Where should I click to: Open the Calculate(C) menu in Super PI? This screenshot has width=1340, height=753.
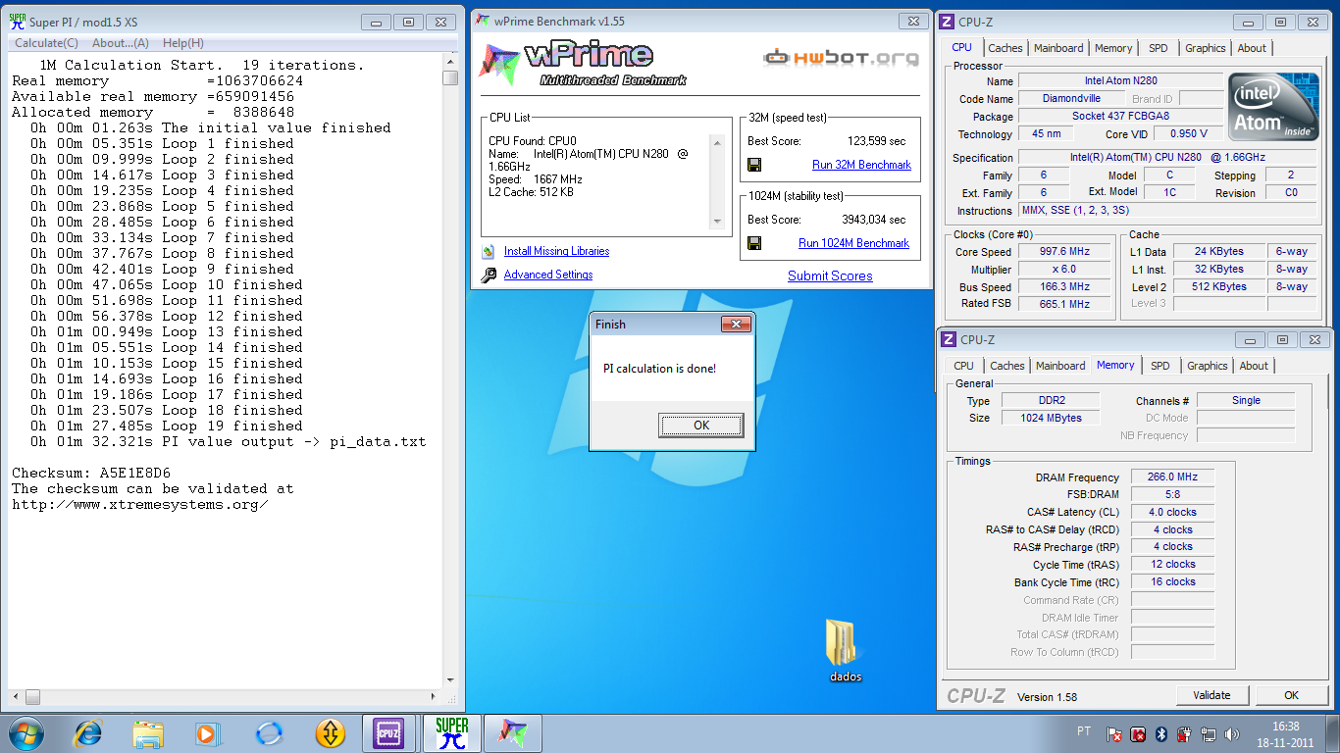click(x=46, y=43)
